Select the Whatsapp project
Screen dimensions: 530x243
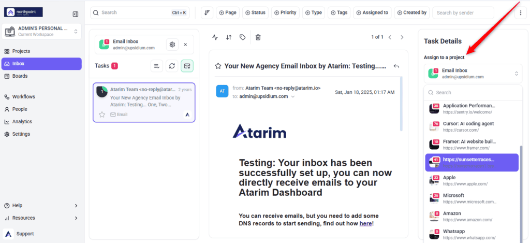pyautogui.click(x=472, y=234)
